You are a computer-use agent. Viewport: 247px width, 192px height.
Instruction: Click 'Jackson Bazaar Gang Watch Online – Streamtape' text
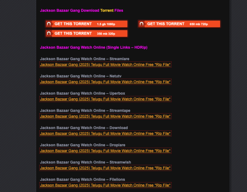point(85,111)
